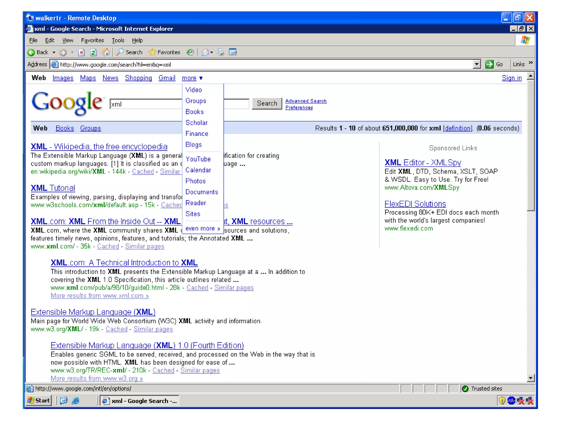This screenshot has width=569, height=426.
Task: Expand the Back button history dropdown arrow
Action: (54, 52)
